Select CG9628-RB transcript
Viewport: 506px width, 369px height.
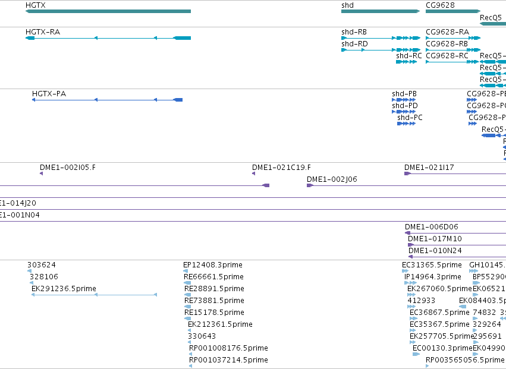(x=453, y=50)
